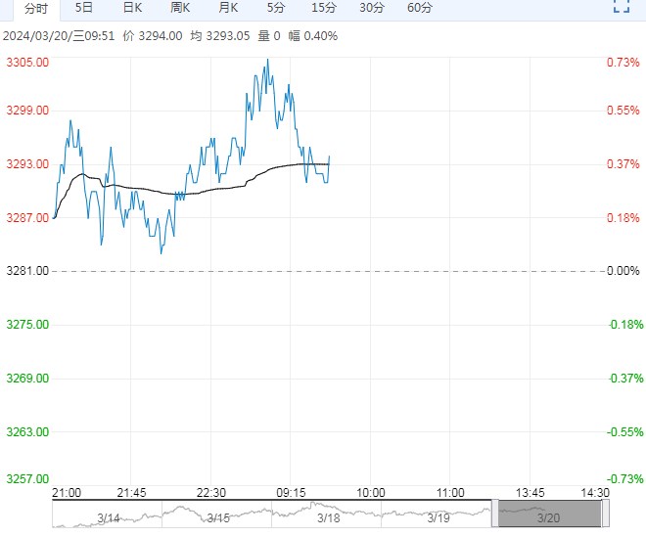This screenshot has width=646, height=537.
Task: Open the 60分 interval tab
Action: [x=420, y=8]
